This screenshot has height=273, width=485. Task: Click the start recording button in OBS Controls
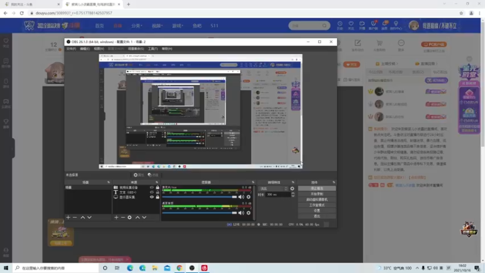(316, 194)
